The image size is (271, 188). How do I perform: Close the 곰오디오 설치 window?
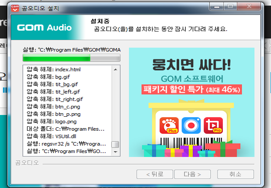coord(249,7)
